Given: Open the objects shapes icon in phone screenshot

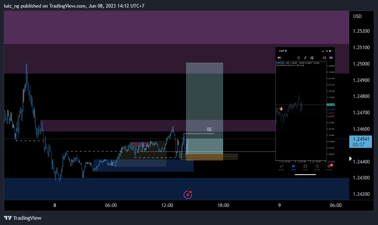Looking at the screenshot, I should pyautogui.click(x=312, y=58).
